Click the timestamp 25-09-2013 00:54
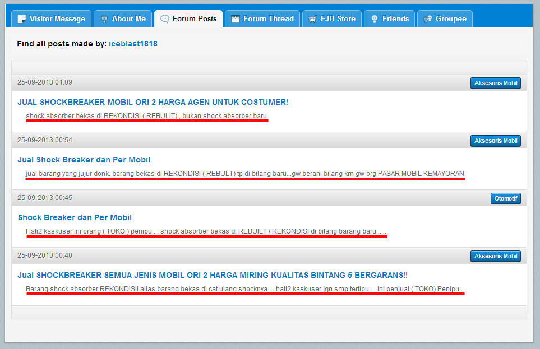 pos(45,140)
